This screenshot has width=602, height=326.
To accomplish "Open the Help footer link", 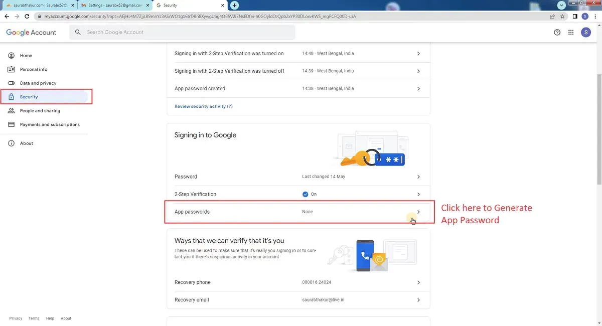I will (50, 318).
